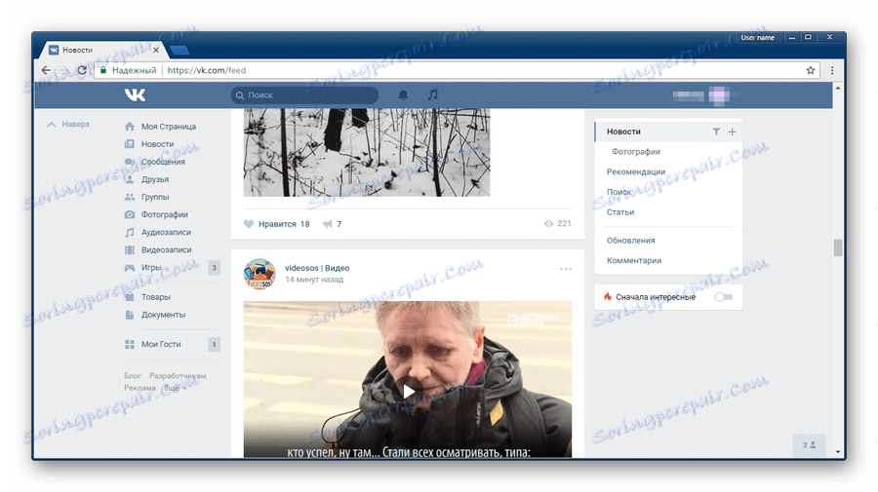
Task: Click the videosos avatar thumbnail
Action: point(259,274)
